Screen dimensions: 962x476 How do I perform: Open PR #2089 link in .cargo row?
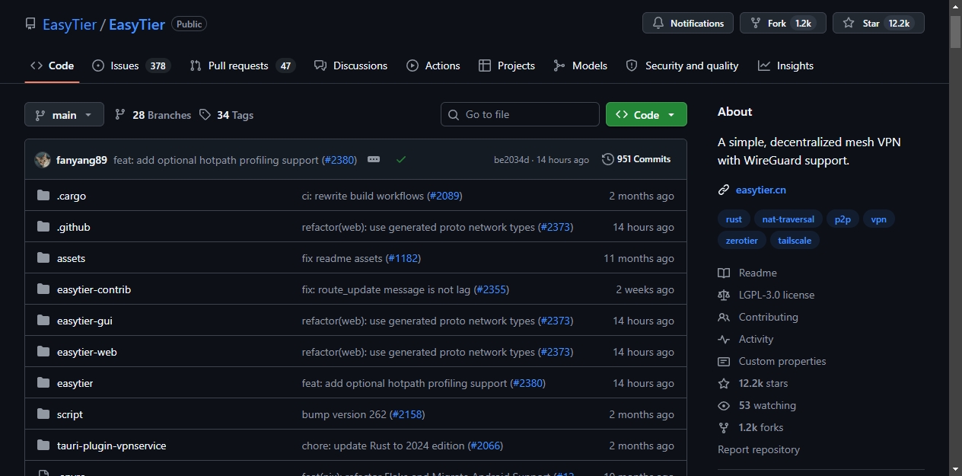point(444,196)
